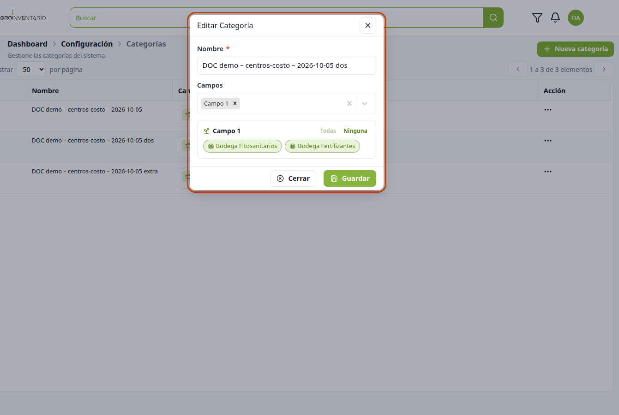
Task: Click the '1 a 3 de 3 elementos' text
Action: (561, 70)
